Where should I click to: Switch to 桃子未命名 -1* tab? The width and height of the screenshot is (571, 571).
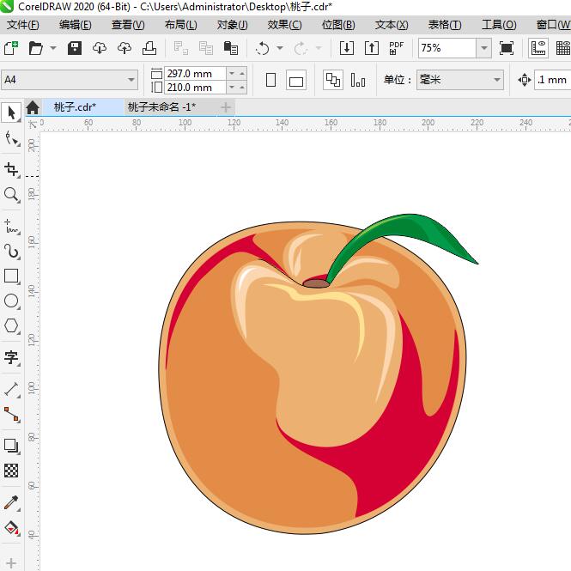pyautogui.click(x=161, y=107)
